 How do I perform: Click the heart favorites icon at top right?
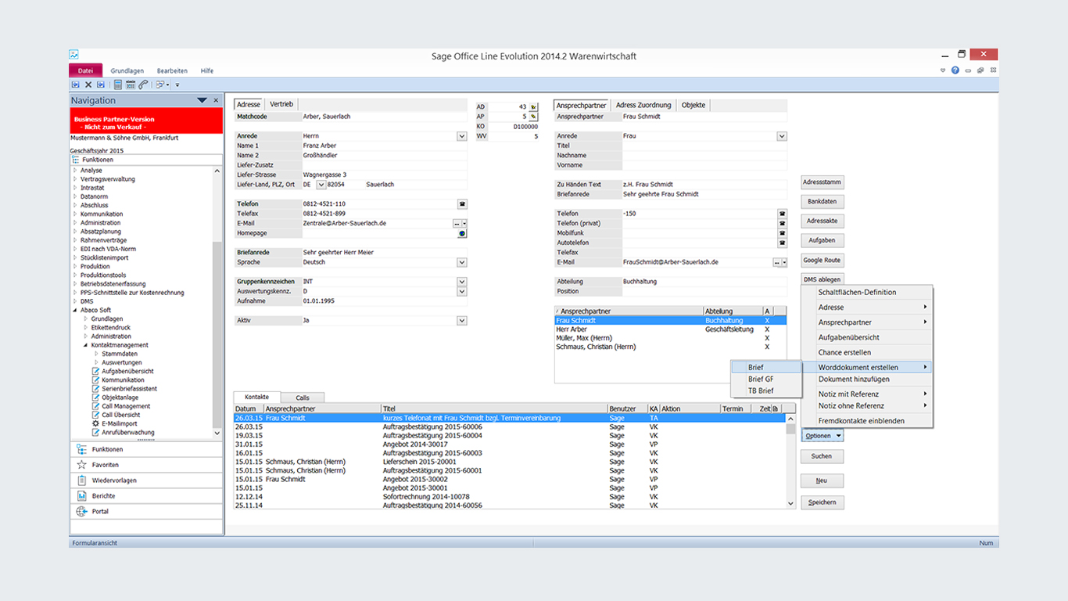click(x=943, y=70)
